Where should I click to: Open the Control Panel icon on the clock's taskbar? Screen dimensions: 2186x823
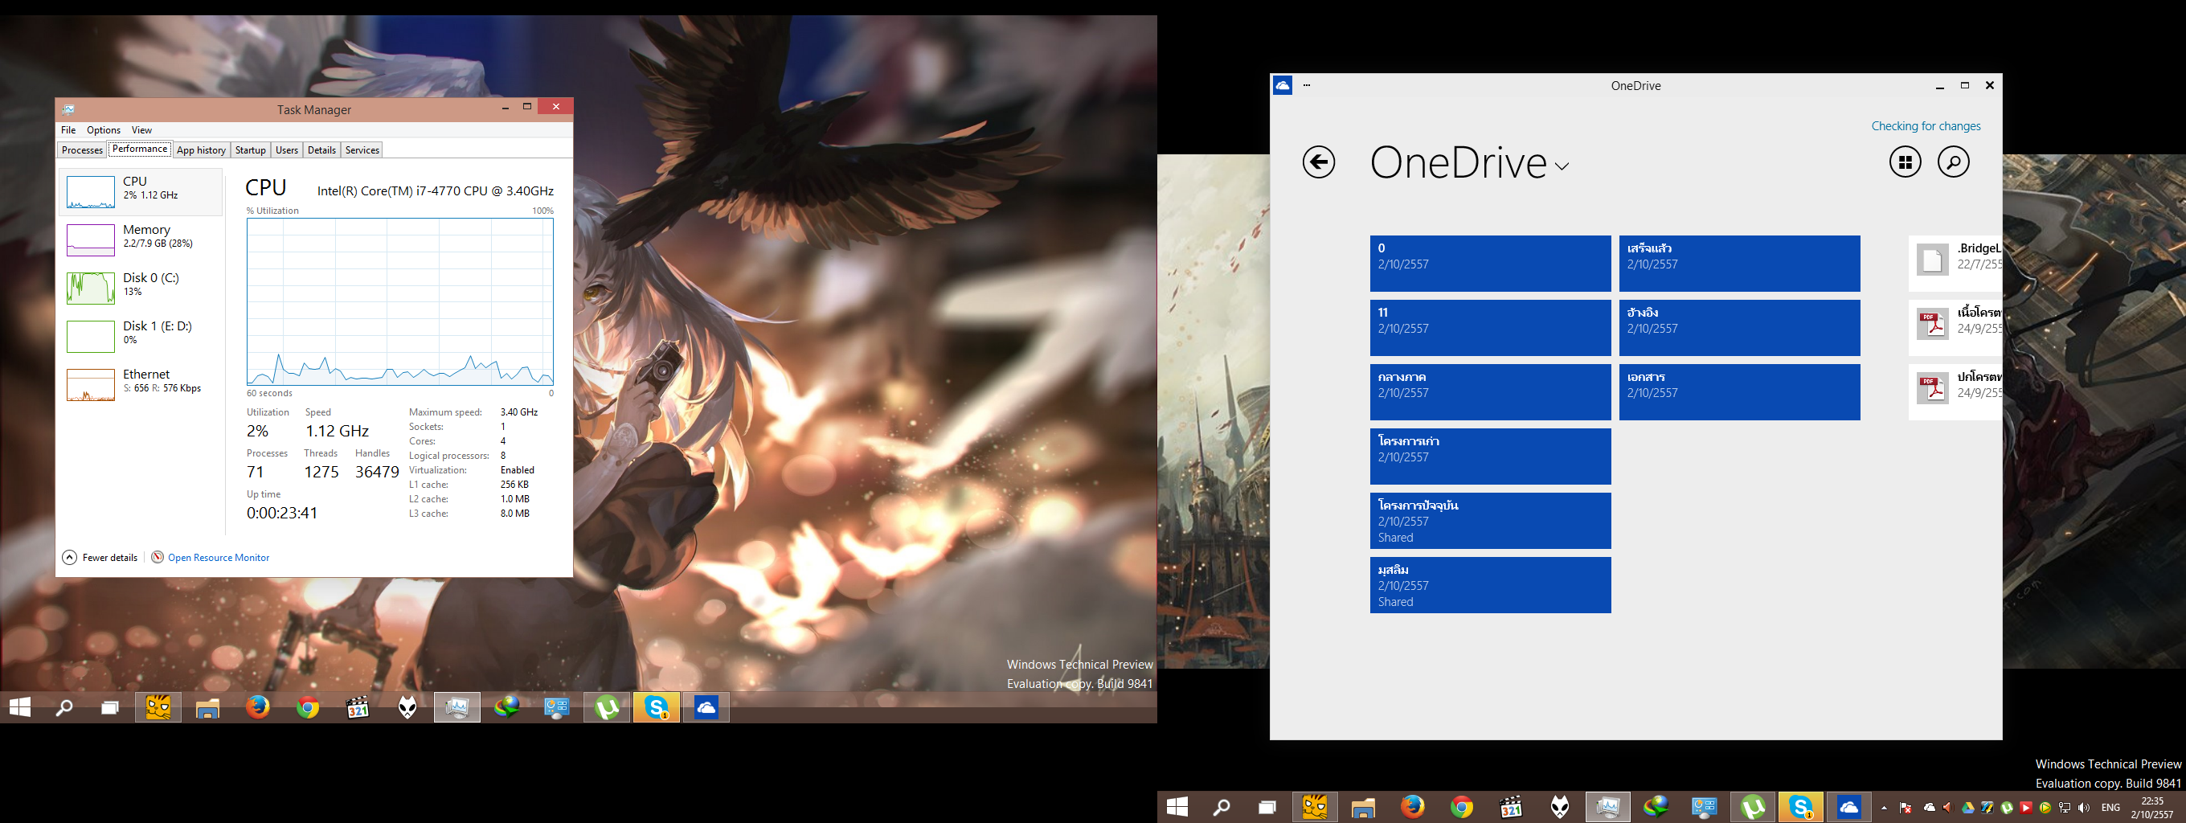[x=1704, y=807]
